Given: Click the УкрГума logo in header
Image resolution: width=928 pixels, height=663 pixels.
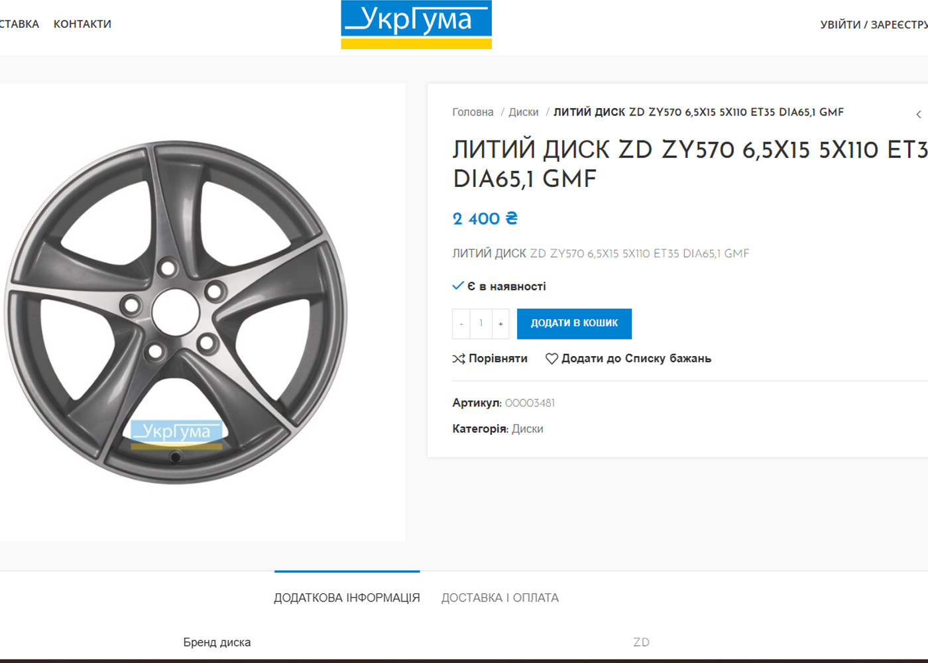Looking at the screenshot, I should [x=416, y=25].
